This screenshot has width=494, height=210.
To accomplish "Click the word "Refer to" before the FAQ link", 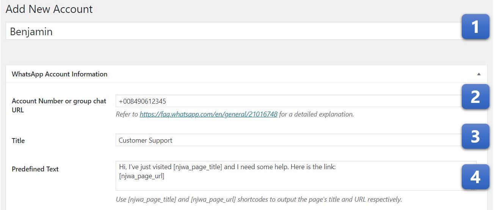I will [x=127, y=114].
